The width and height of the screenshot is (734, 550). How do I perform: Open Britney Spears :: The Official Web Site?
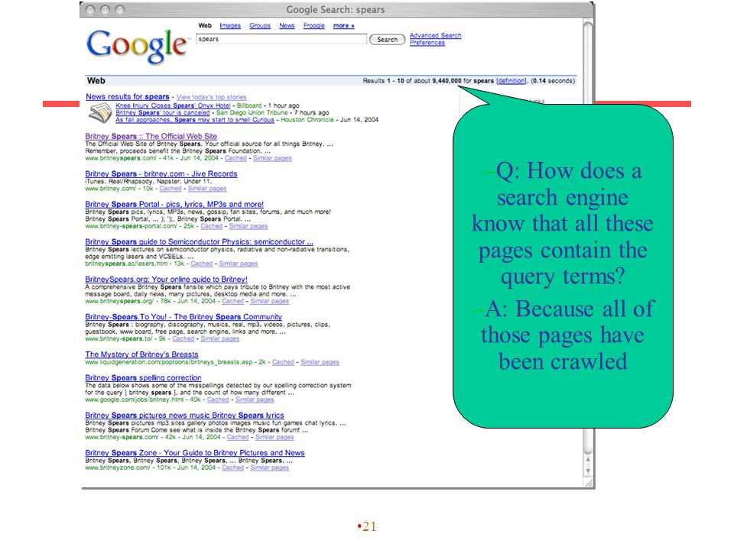[151, 136]
